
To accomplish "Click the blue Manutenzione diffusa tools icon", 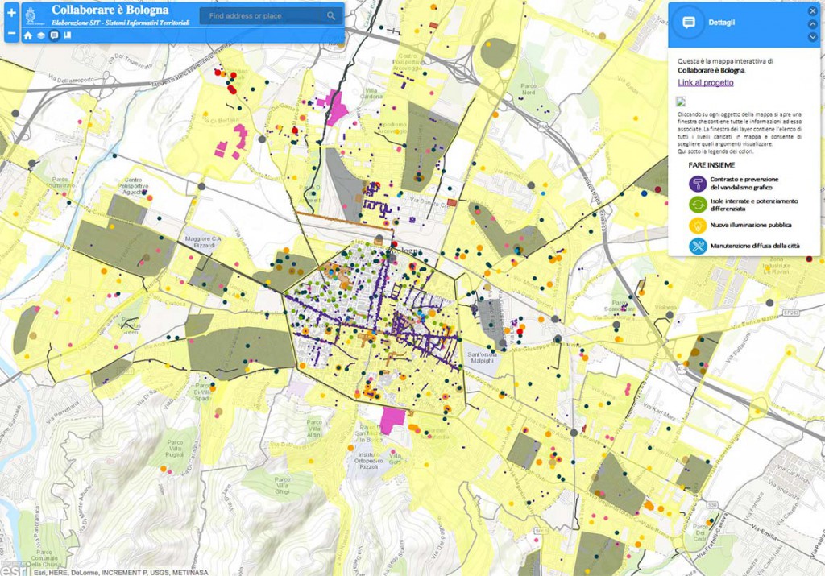I will [698, 247].
